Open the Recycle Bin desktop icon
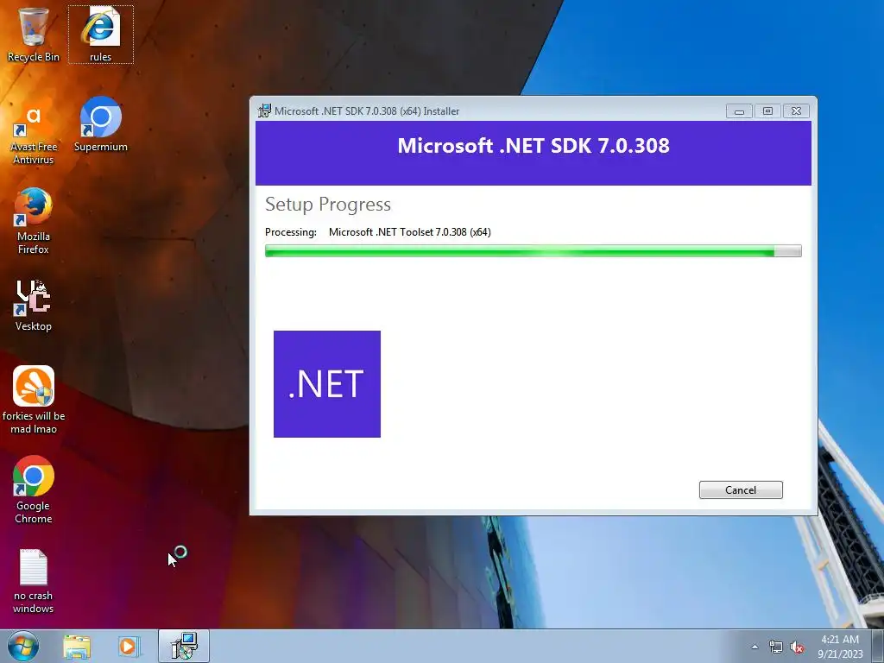Screen dimensions: 884x663 click(x=34, y=35)
